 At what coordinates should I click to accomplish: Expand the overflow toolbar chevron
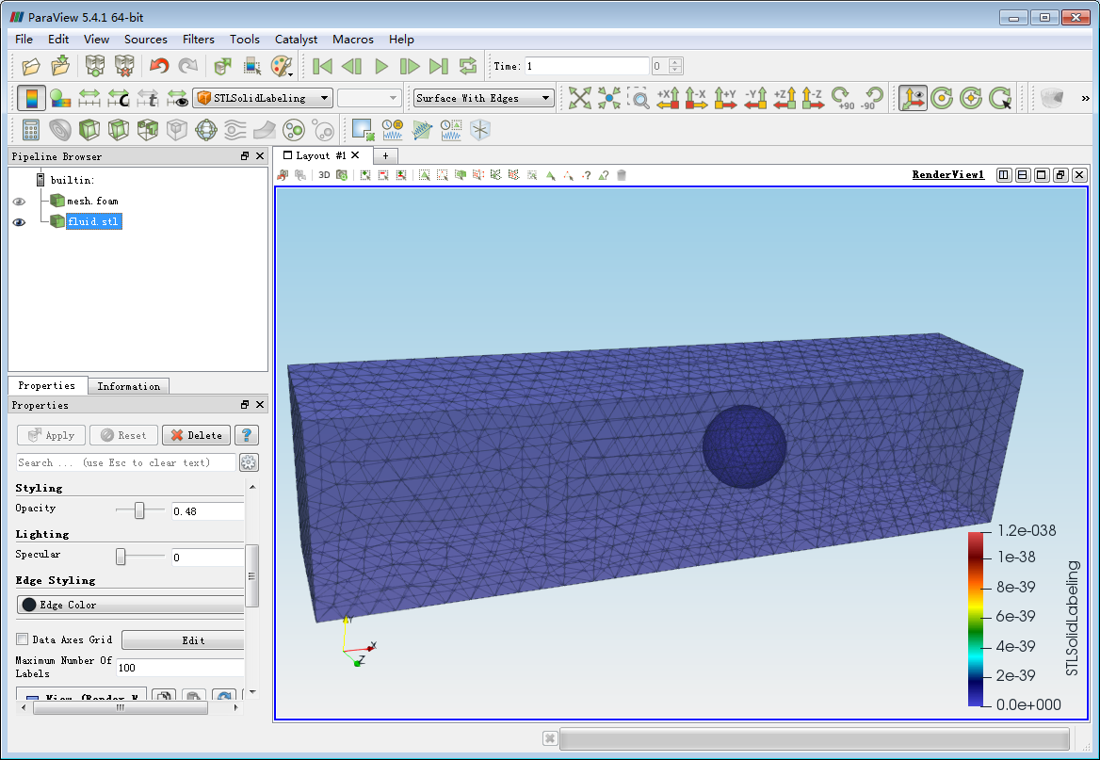coord(1085,98)
